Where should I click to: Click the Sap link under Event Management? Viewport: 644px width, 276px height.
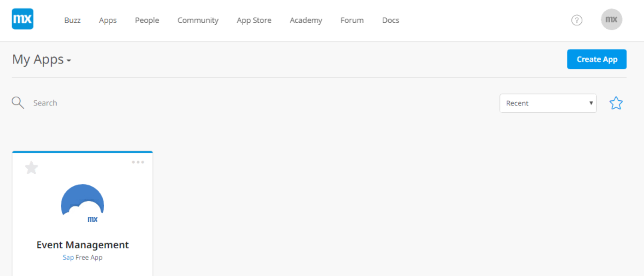68,258
